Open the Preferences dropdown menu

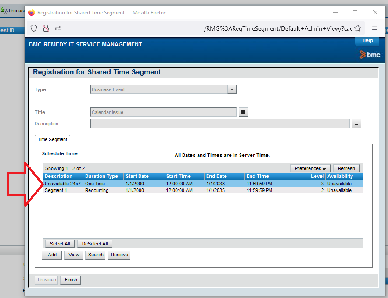click(x=310, y=168)
